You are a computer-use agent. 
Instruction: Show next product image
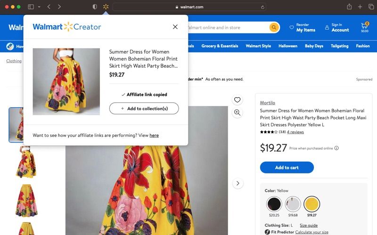pos(238,183)
